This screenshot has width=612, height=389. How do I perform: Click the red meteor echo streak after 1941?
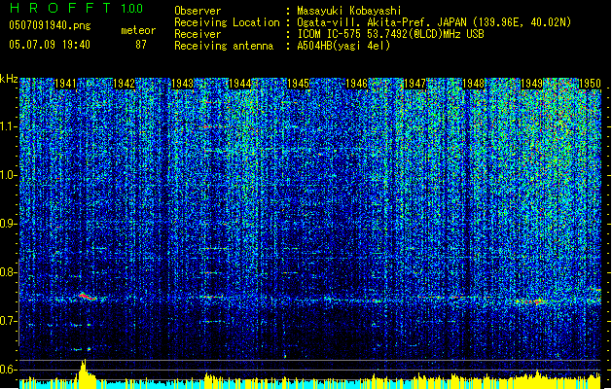coord(88,297)
